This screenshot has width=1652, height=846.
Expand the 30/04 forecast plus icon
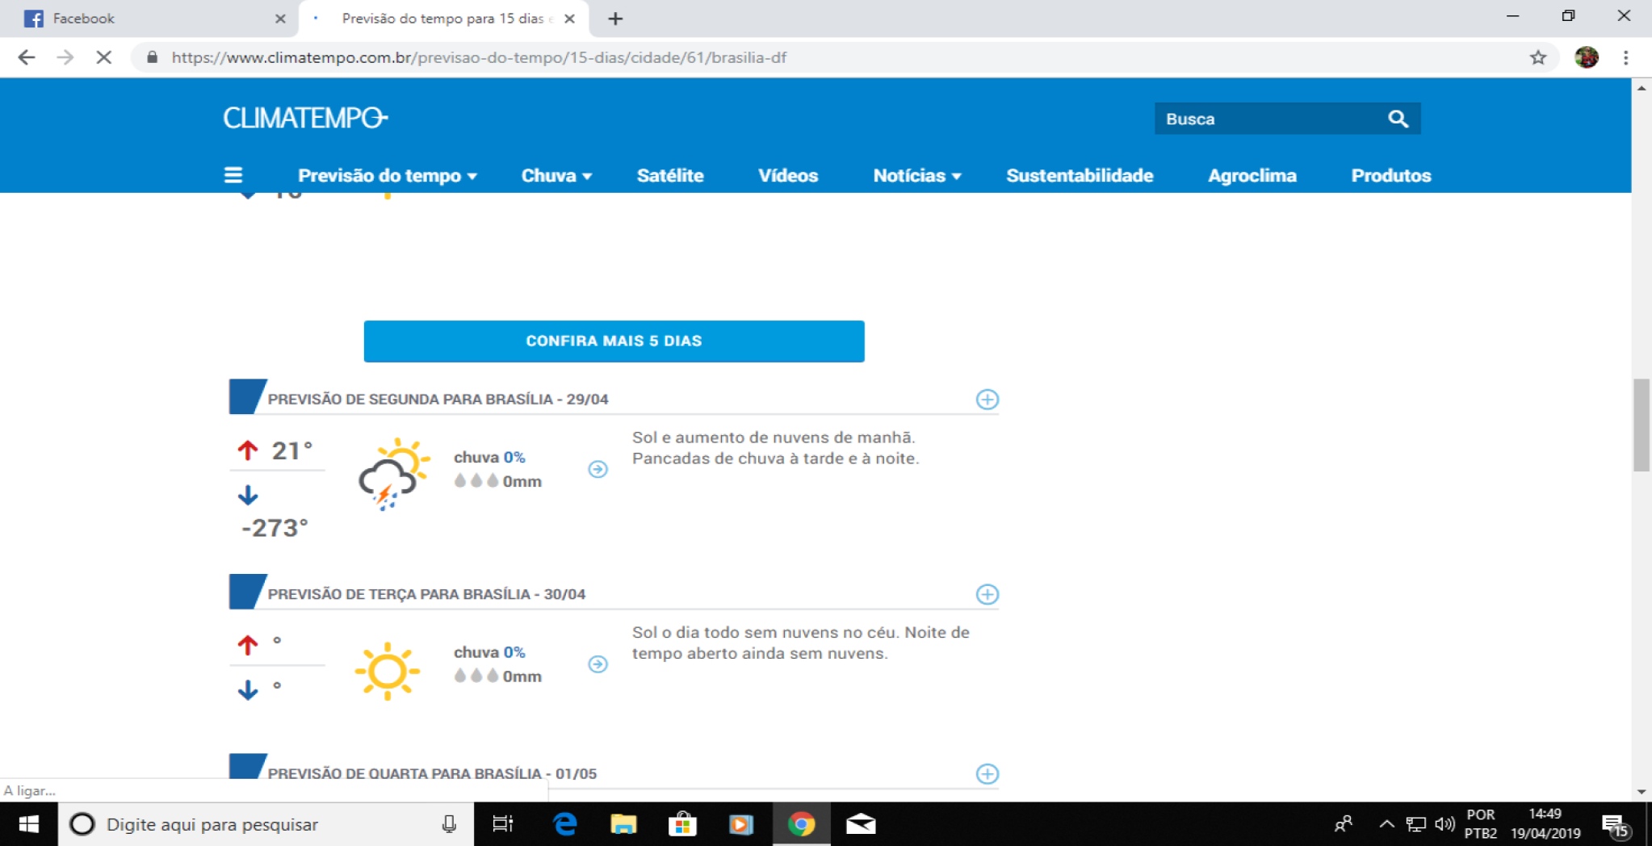tap(987, 595)
